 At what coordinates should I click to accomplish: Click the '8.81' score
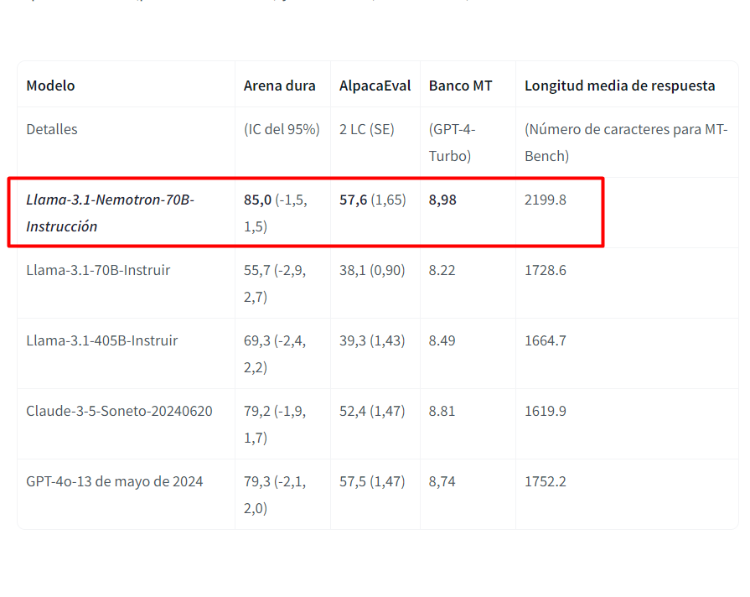click(x=442, y=411)
